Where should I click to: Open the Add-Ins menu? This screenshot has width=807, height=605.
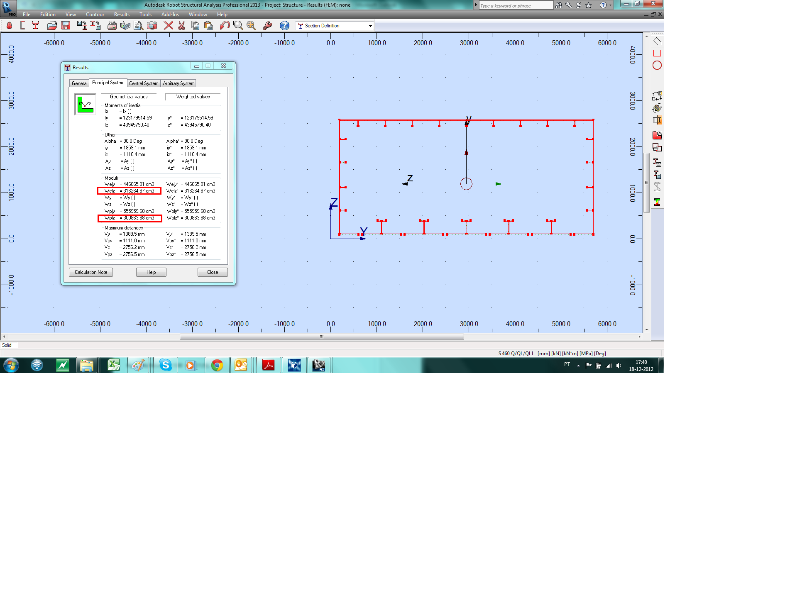[170, 15]
